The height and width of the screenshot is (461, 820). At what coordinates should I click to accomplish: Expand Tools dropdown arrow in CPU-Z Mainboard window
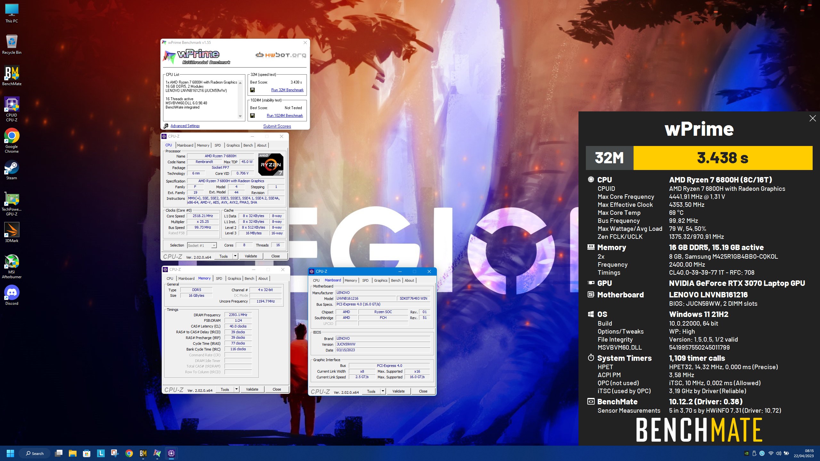coord(383,391)
